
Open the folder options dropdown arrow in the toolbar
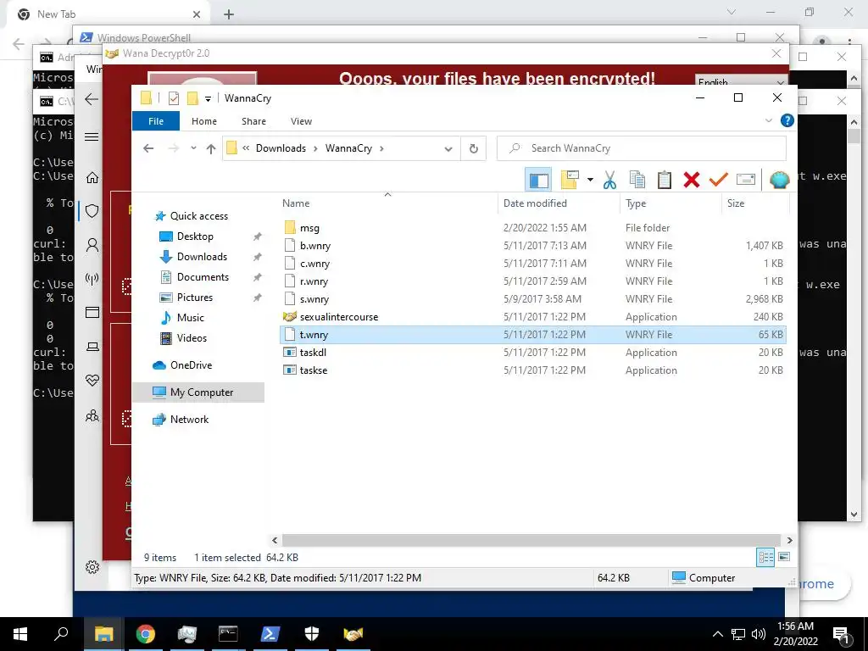(590, 180)
